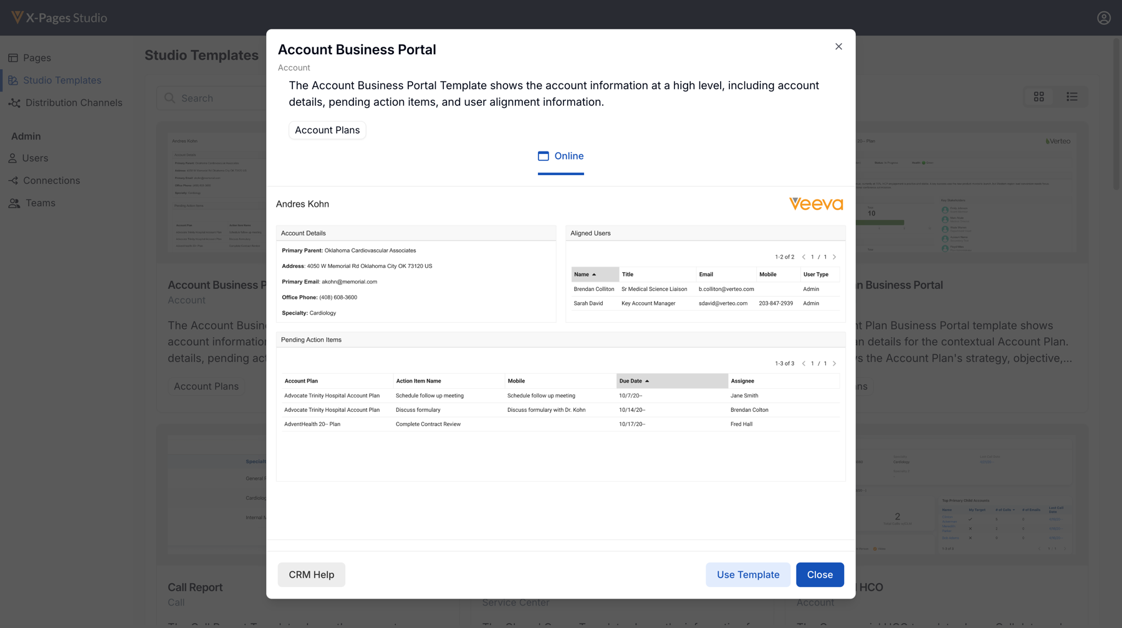Switch to list view layout icon
1122x628 pixels.
[1072, 97]
